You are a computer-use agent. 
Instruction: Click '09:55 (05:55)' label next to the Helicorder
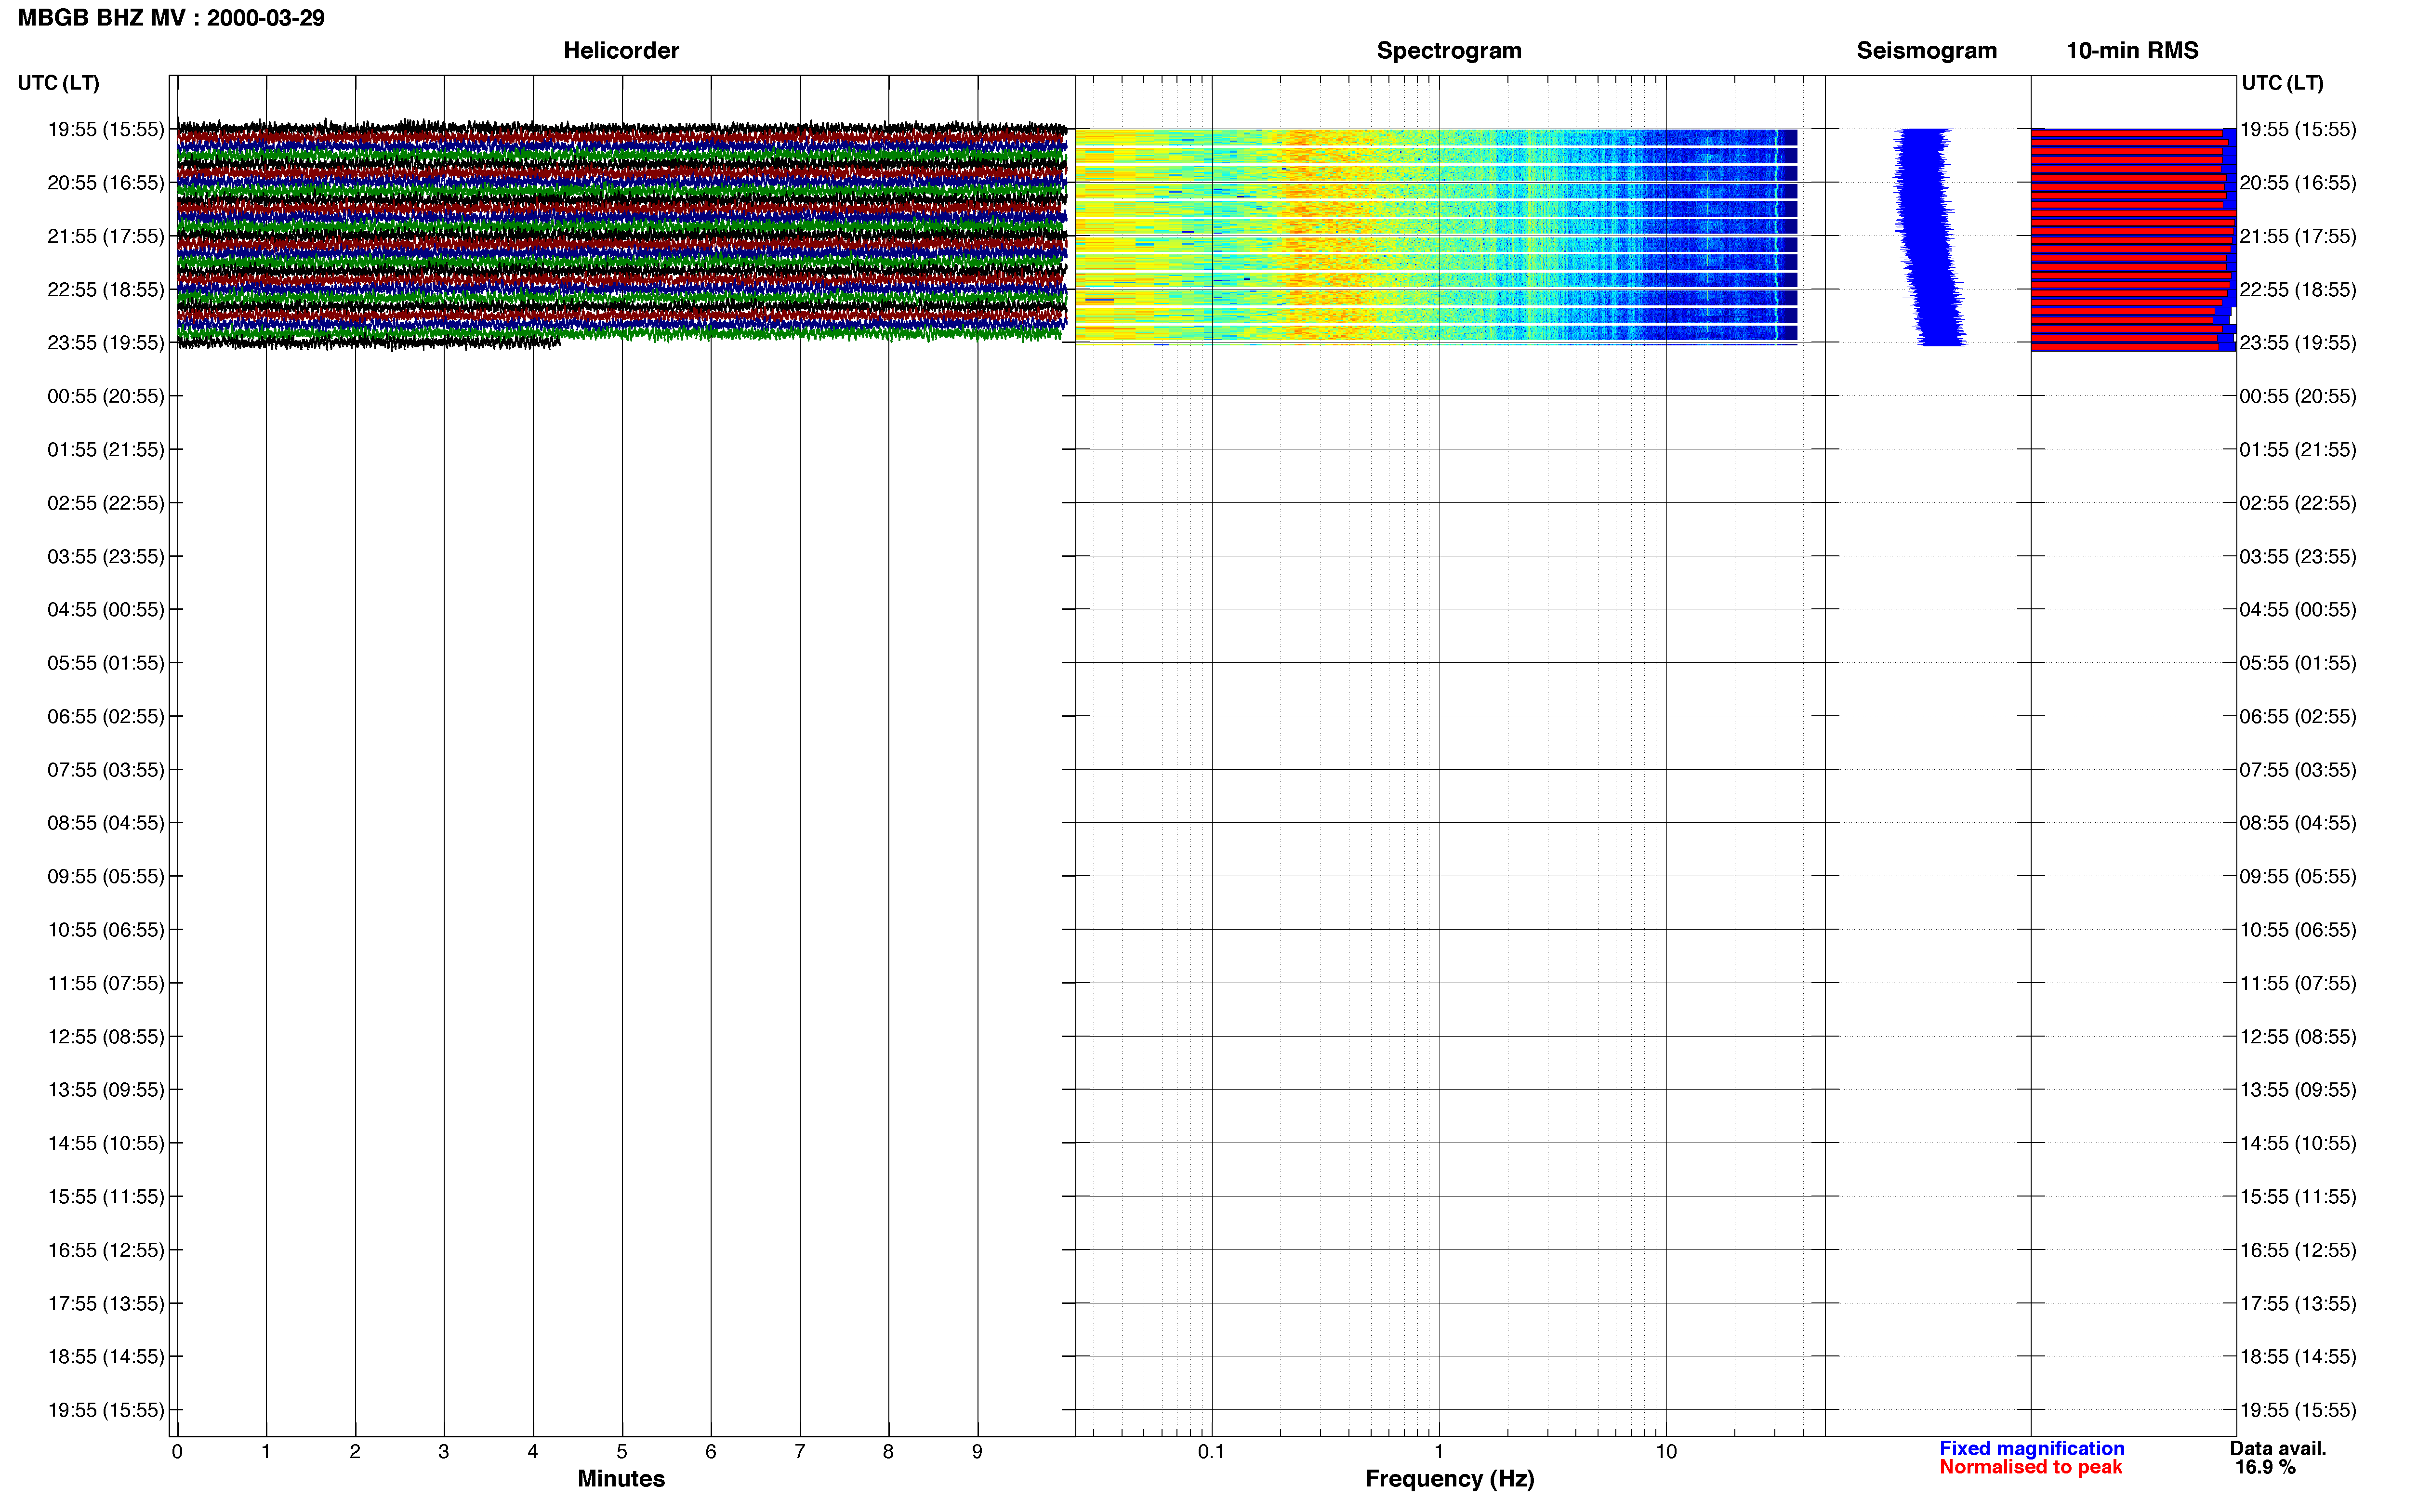pyautogui.click(x=106, y=876)
